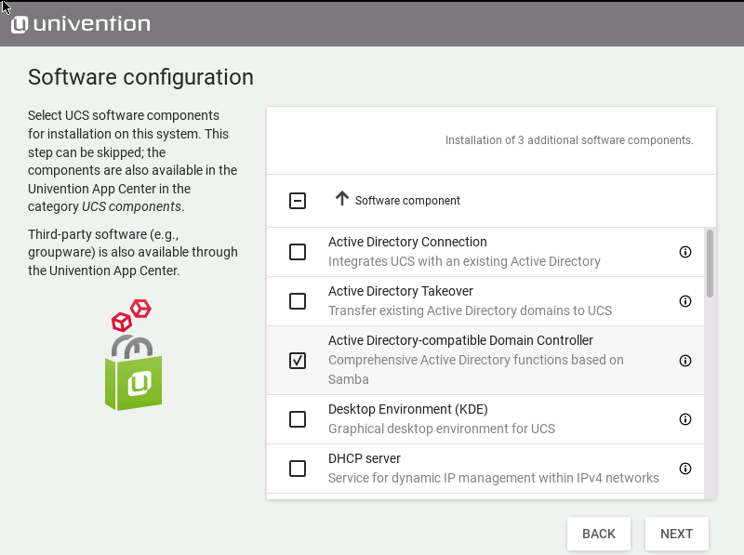Viewport: 744px width, 555px height.
Task: Click 'Graphical desktop environment for UCS' description
Action: [x=442, y=429]
